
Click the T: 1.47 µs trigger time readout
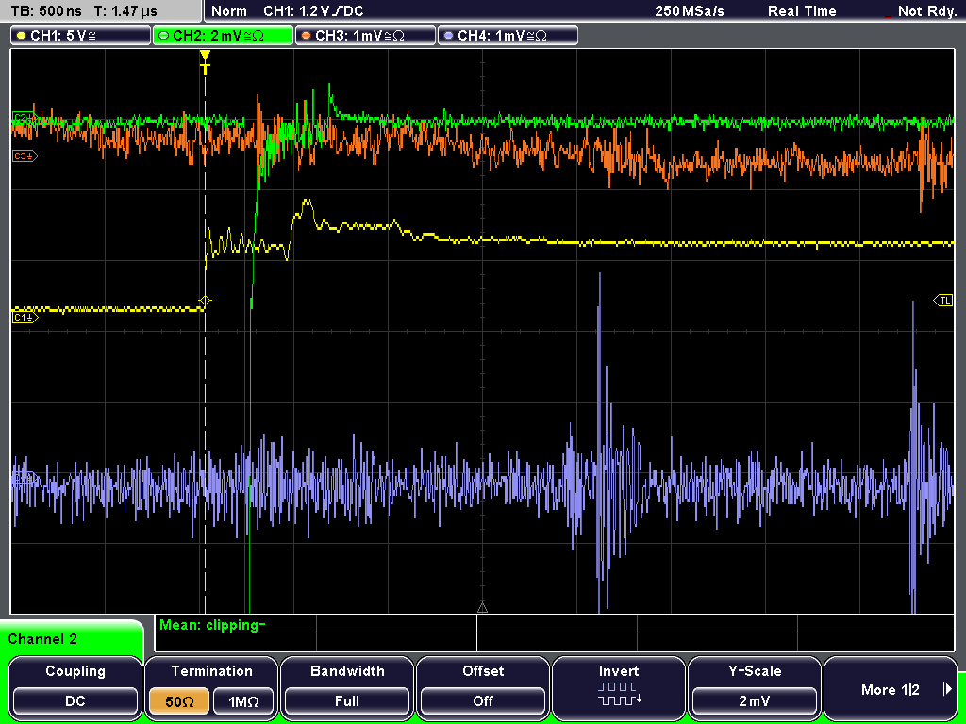[x=125, y=11]
